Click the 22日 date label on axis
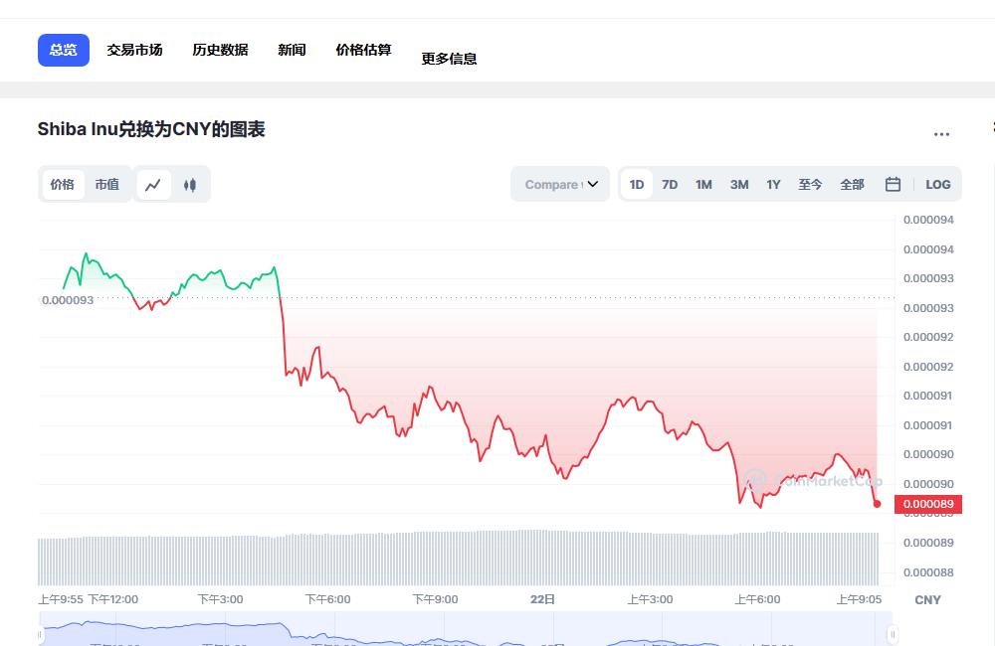This screenshot has width=995, height=646. pos(543,599)
